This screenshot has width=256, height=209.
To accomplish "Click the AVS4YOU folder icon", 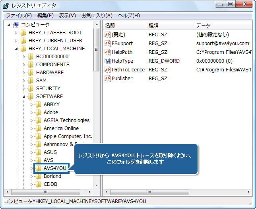I will [38, 168].
